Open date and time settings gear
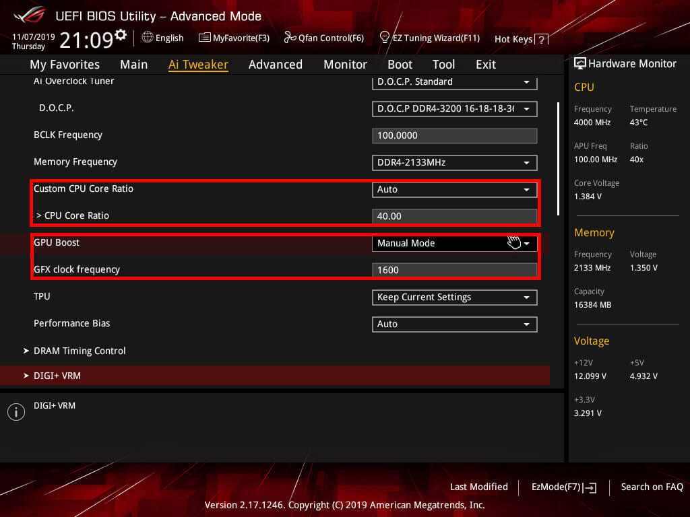The image size is (690, 517). click(x=120, y=35)
